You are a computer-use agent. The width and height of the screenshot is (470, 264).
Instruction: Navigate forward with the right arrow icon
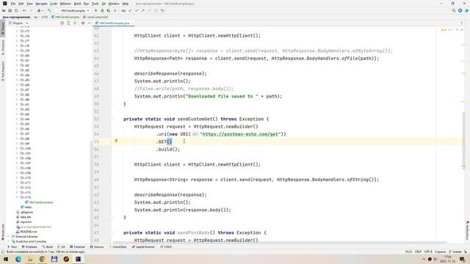tap(31, 11)
